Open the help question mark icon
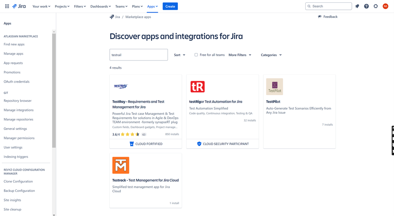 tap(366, 6)
